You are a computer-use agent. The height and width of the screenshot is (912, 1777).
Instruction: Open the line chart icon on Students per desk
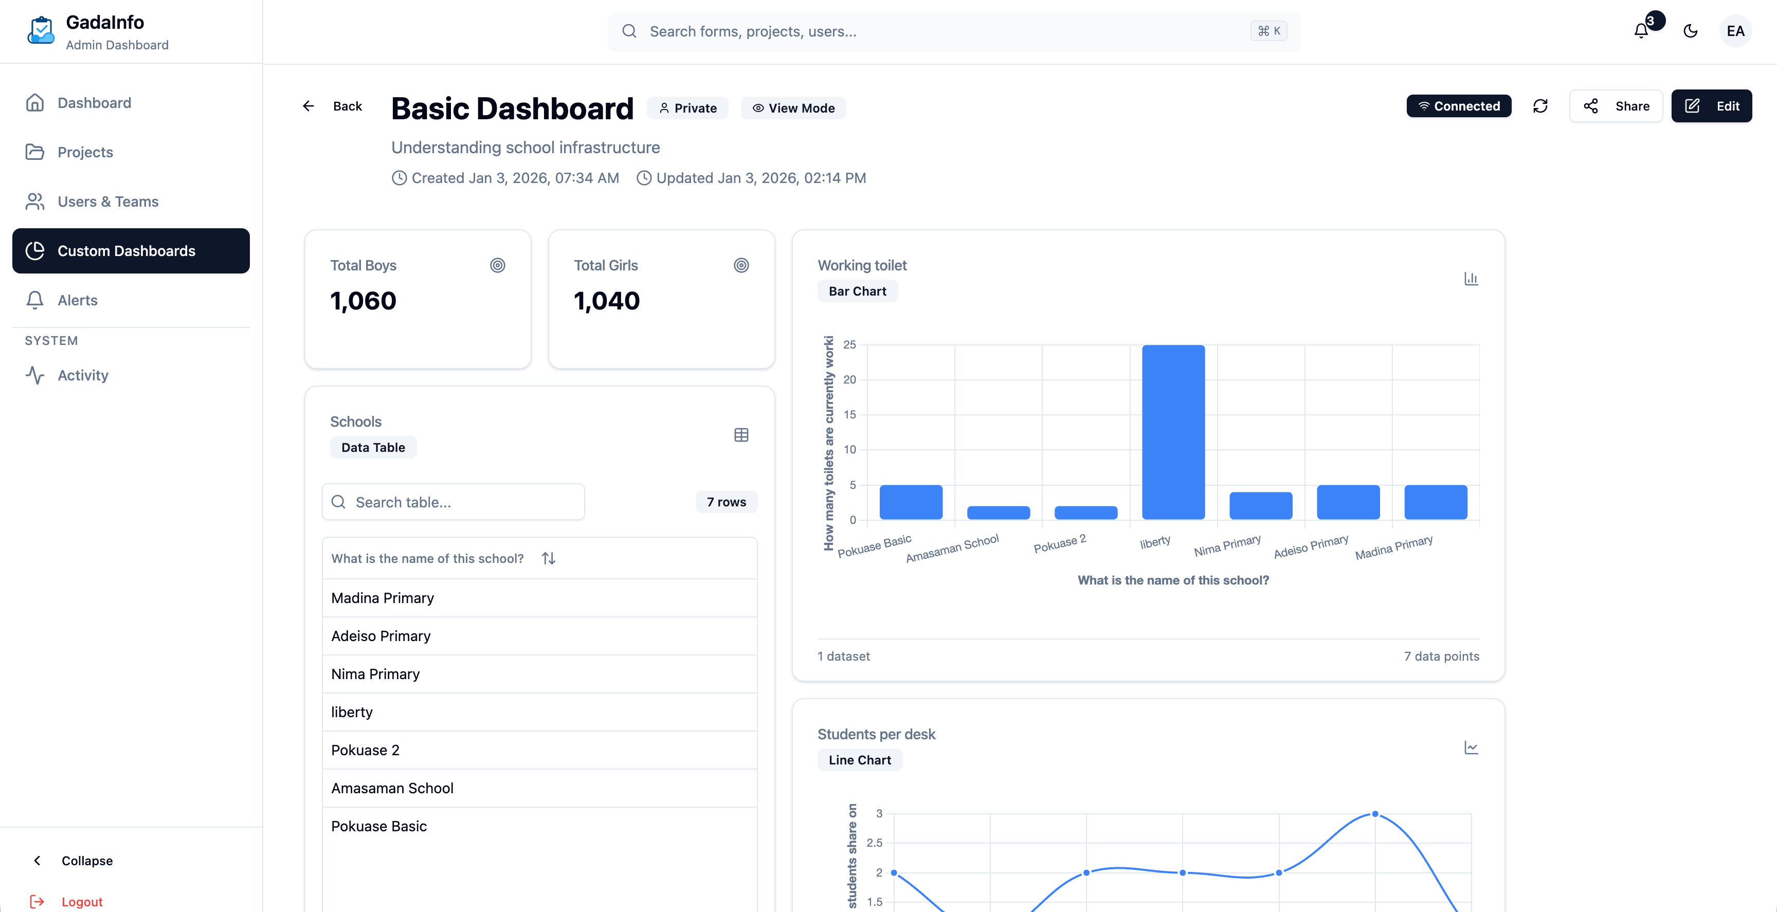click(1471, 747)
